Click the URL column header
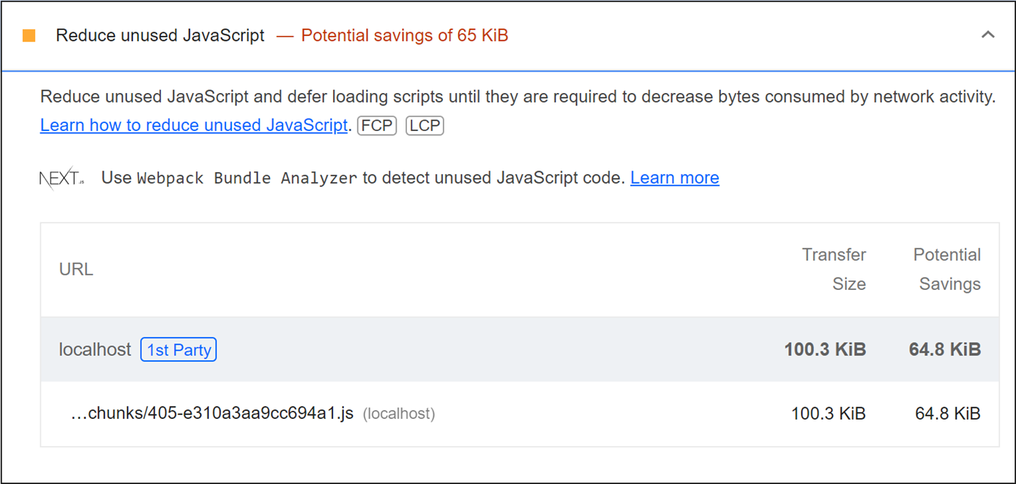1016x484 pixels. (76, 269)
